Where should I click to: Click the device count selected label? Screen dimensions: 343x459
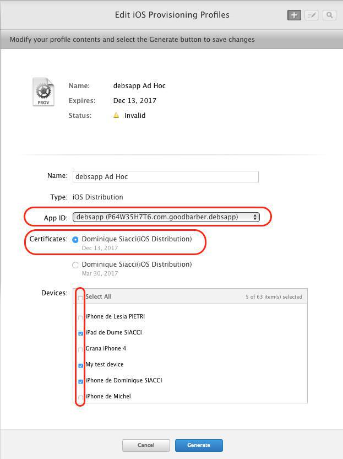coord(274,297)
